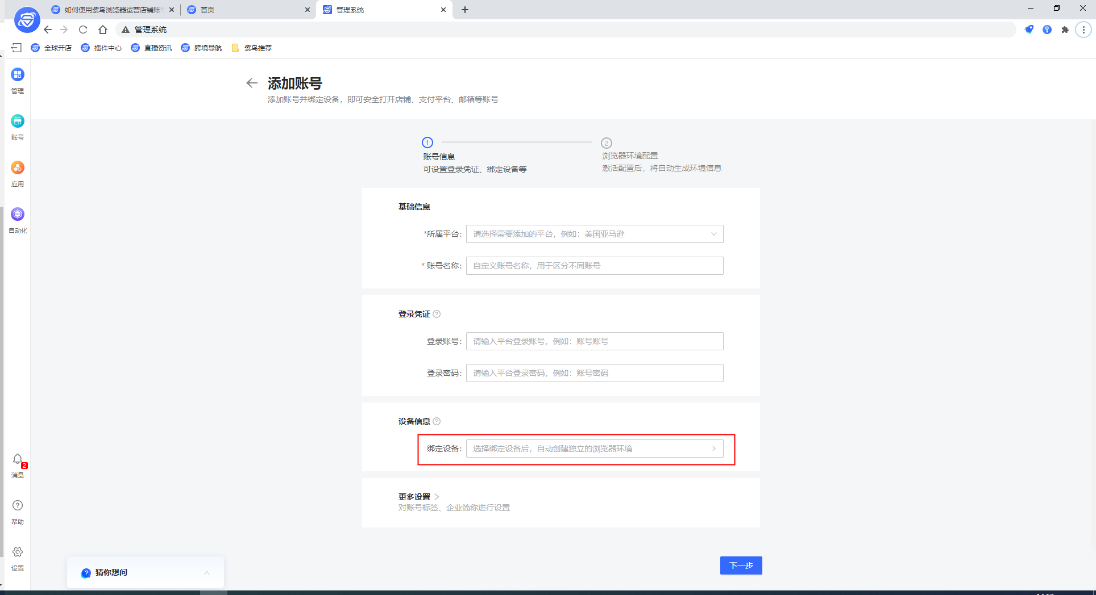Open the 应用 panel in sidebar
1096x595 pixels.
[x=17, y=173]
